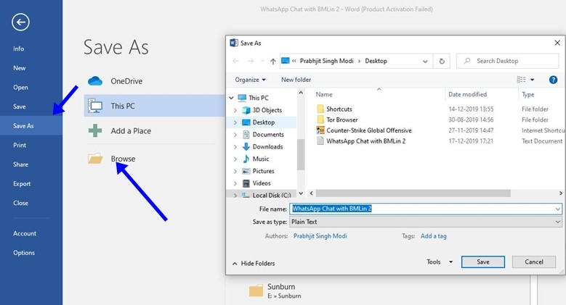Viewport: 566px width, 305px height.
Task: Select Desktop in the navigation tree
Action: tap(263, 122)
